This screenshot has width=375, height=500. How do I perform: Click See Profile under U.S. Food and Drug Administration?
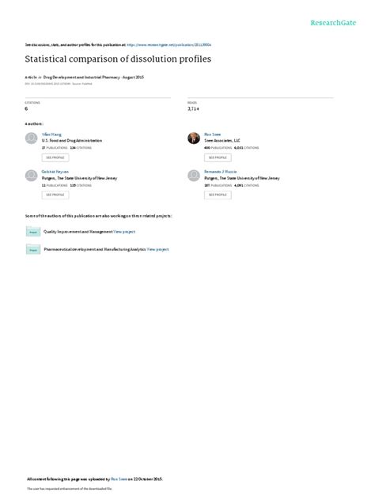pyautogui.click(x=55, y=157)
